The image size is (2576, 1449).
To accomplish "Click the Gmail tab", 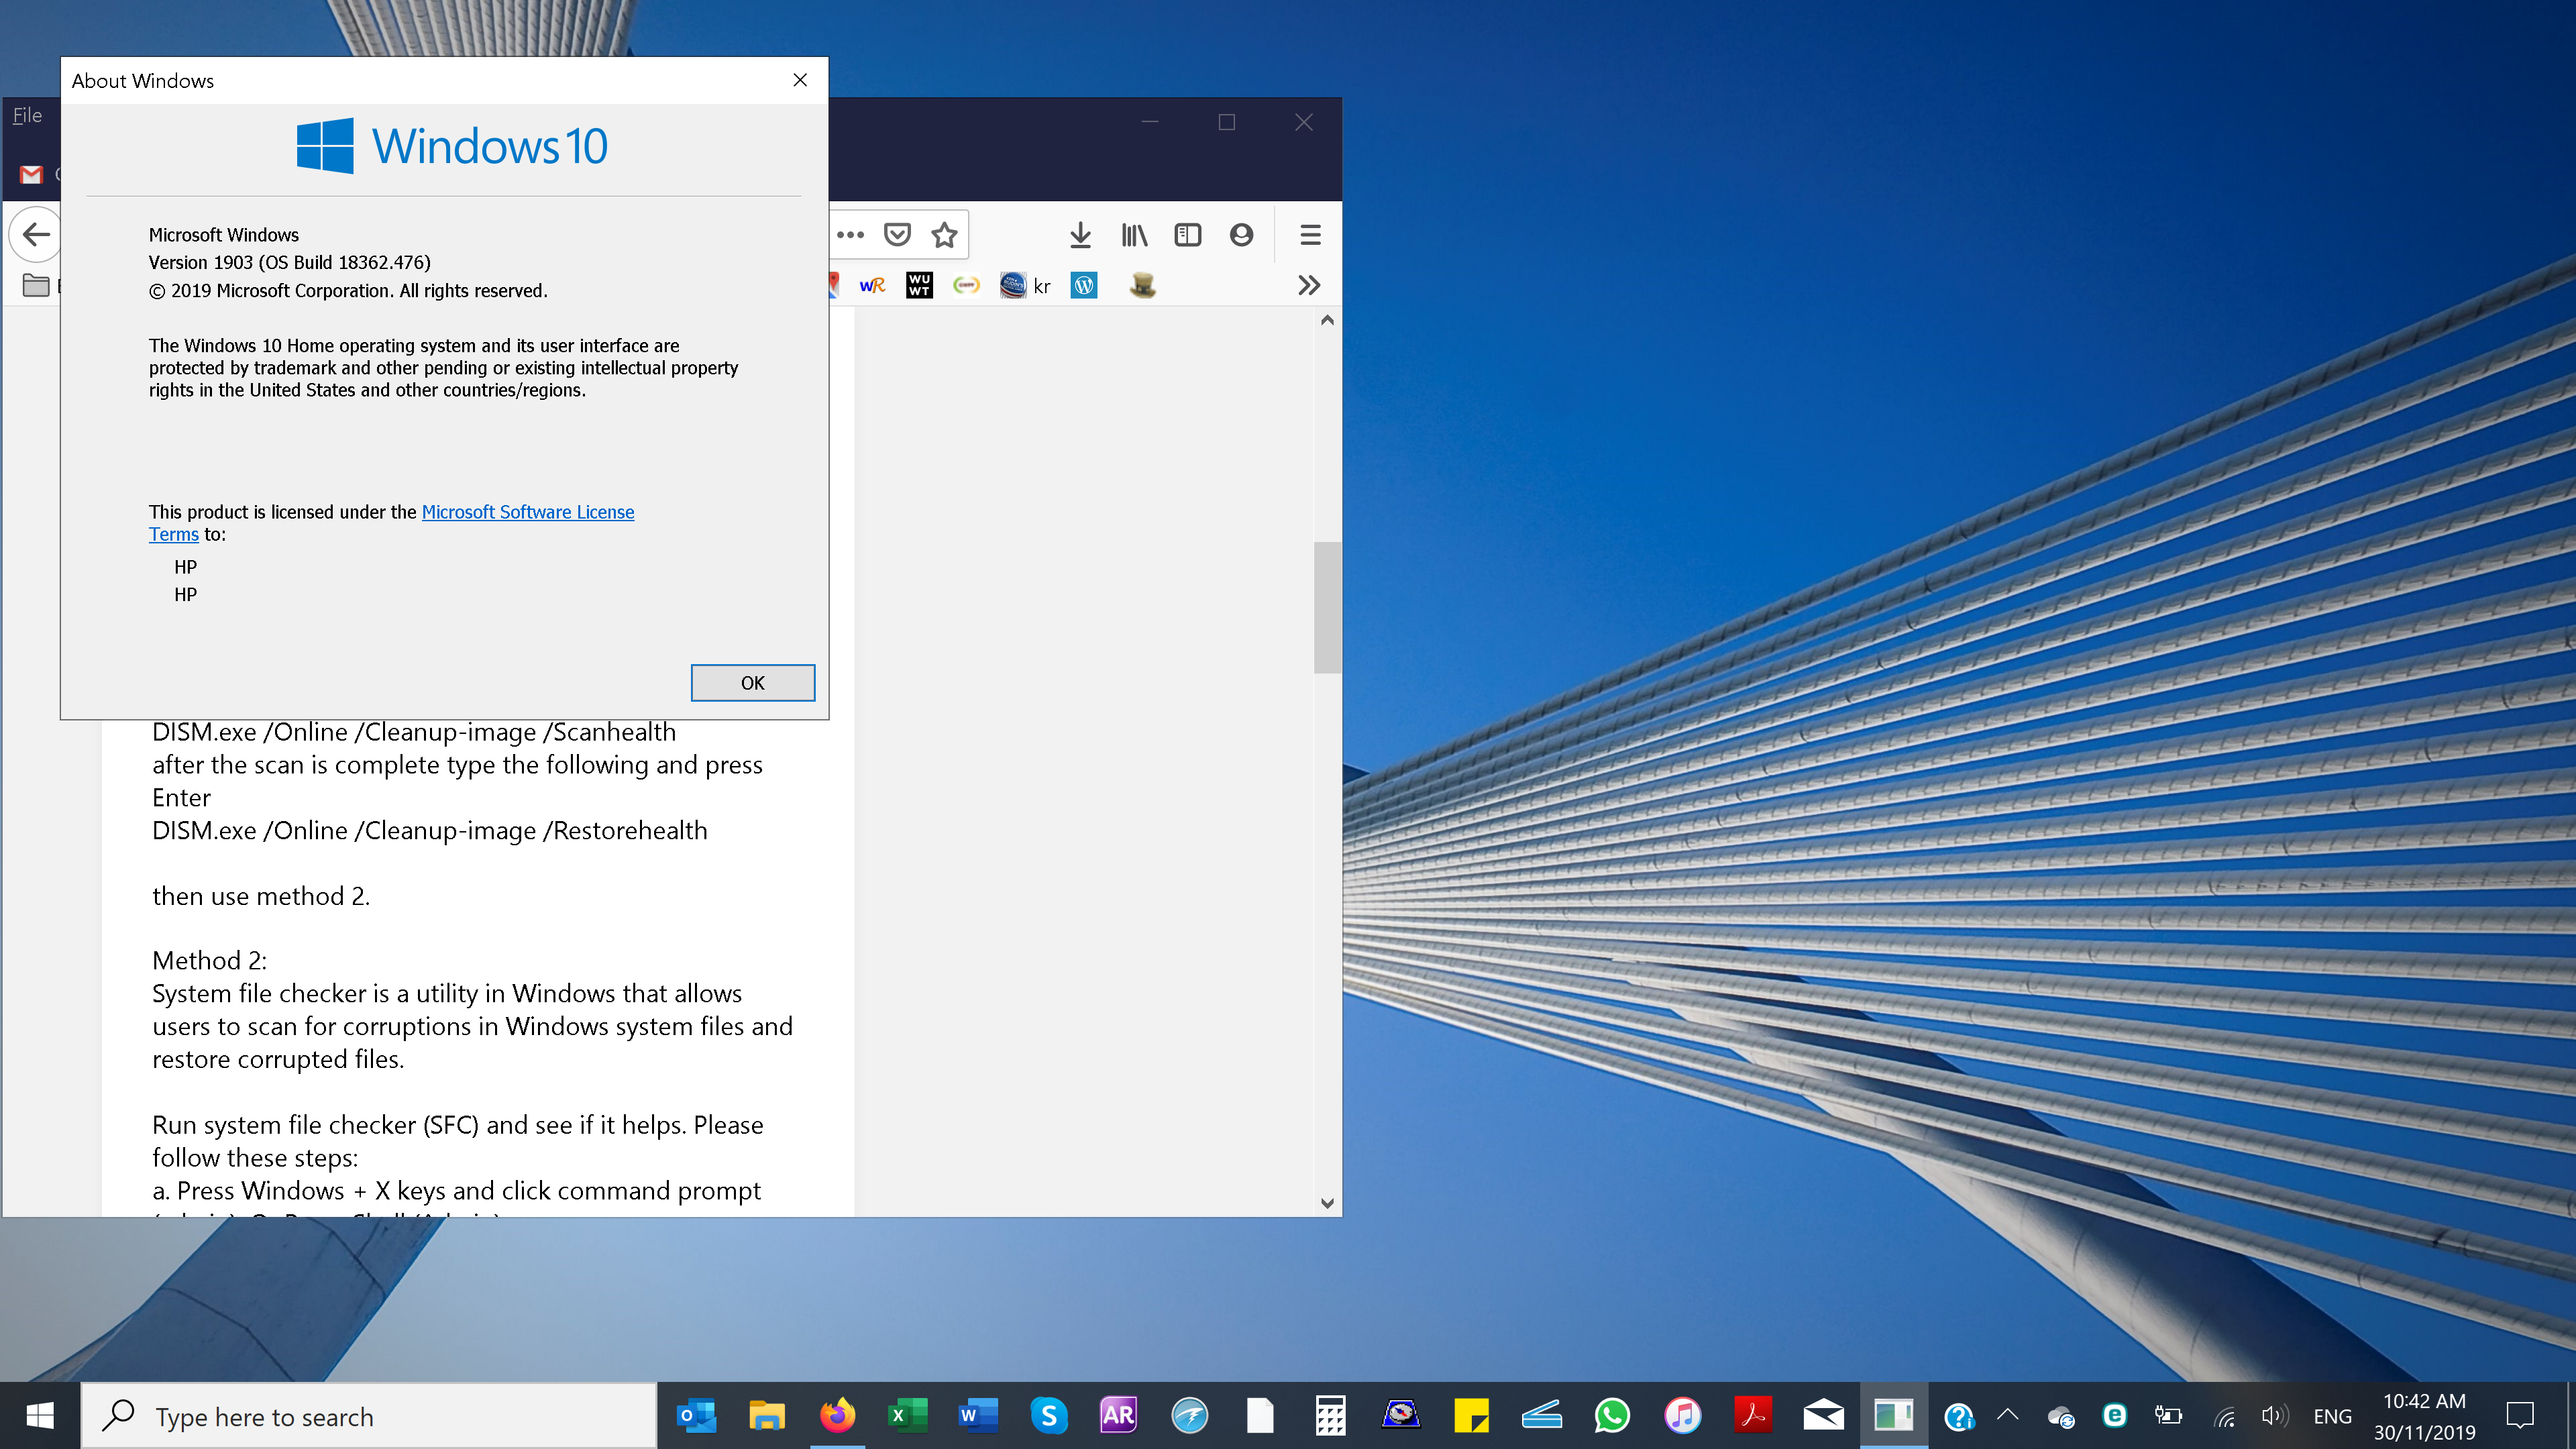I will coord(32,175).
